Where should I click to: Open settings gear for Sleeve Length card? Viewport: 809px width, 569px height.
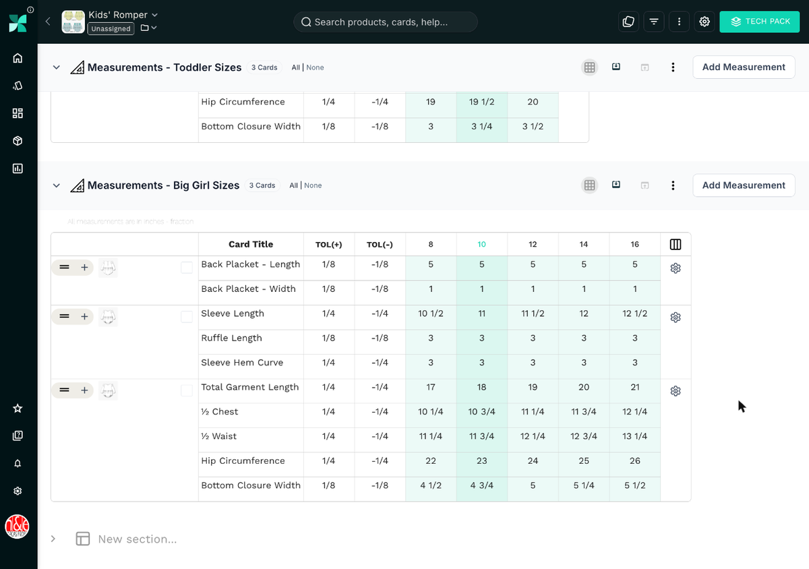[676, 317]
